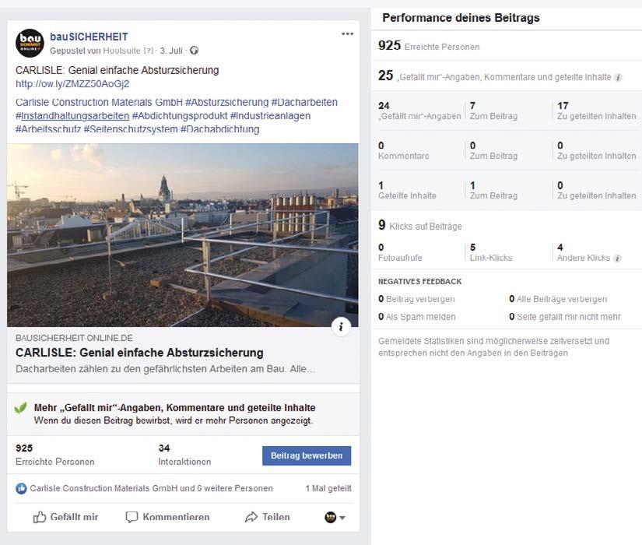Click '0 Seite gefällt mir nicht mehr' entry
This screenshot has width=642, height=545.
coord(565,317)
